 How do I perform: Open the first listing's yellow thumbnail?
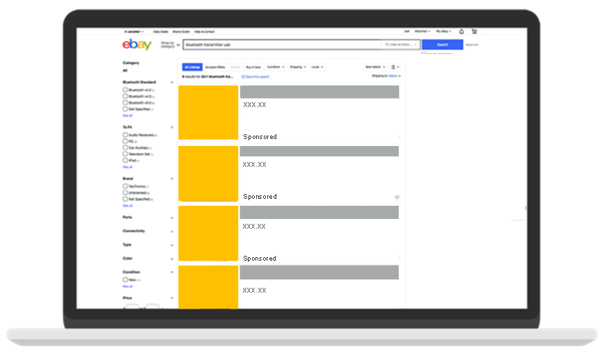point(209,113)
